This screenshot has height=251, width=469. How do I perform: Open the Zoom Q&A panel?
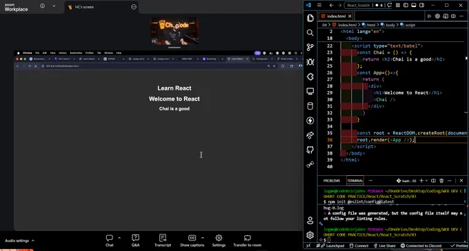pyautogui.click(x=135, y=241)
